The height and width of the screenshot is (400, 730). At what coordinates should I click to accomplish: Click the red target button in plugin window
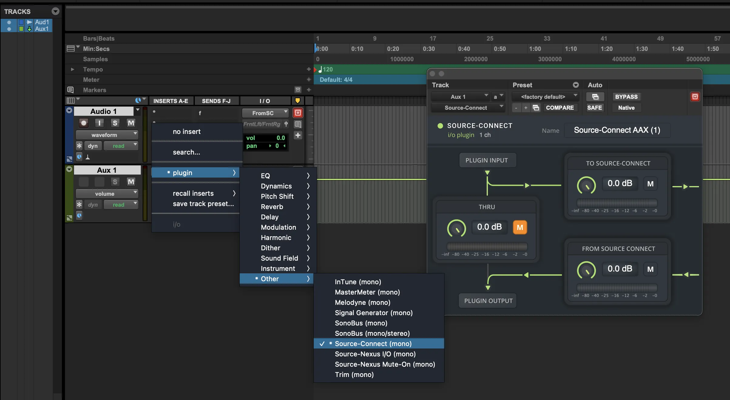pos(695,97)
